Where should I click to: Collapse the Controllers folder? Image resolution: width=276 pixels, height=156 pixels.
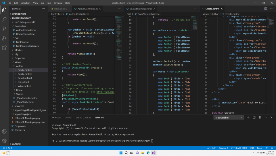click(x=20, y=26)
